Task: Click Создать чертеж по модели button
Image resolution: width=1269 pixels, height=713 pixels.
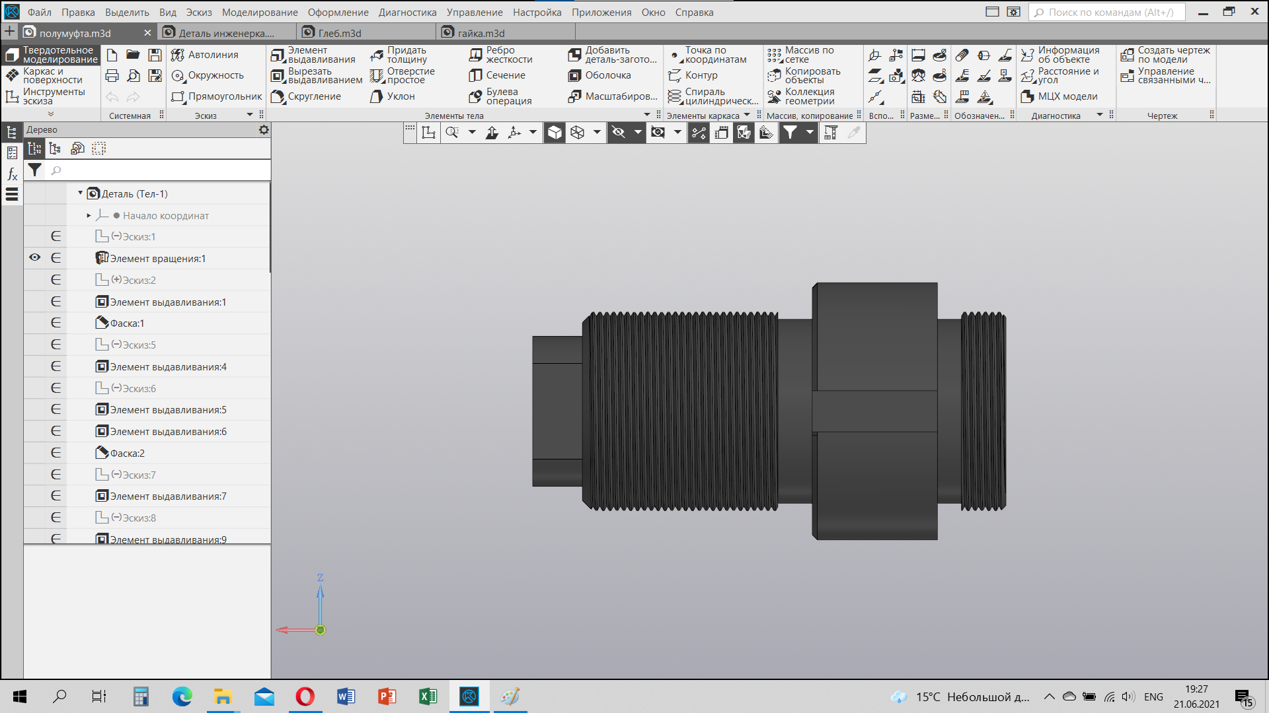Action: point(1166,55)
